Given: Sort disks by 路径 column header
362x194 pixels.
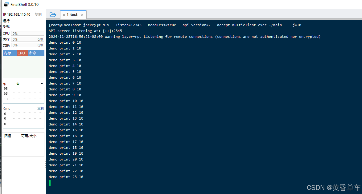Looking at the screenshot, I should click(x=8, y=136).
